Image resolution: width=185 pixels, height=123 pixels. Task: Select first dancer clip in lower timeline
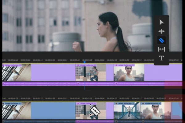click(16, 111)
